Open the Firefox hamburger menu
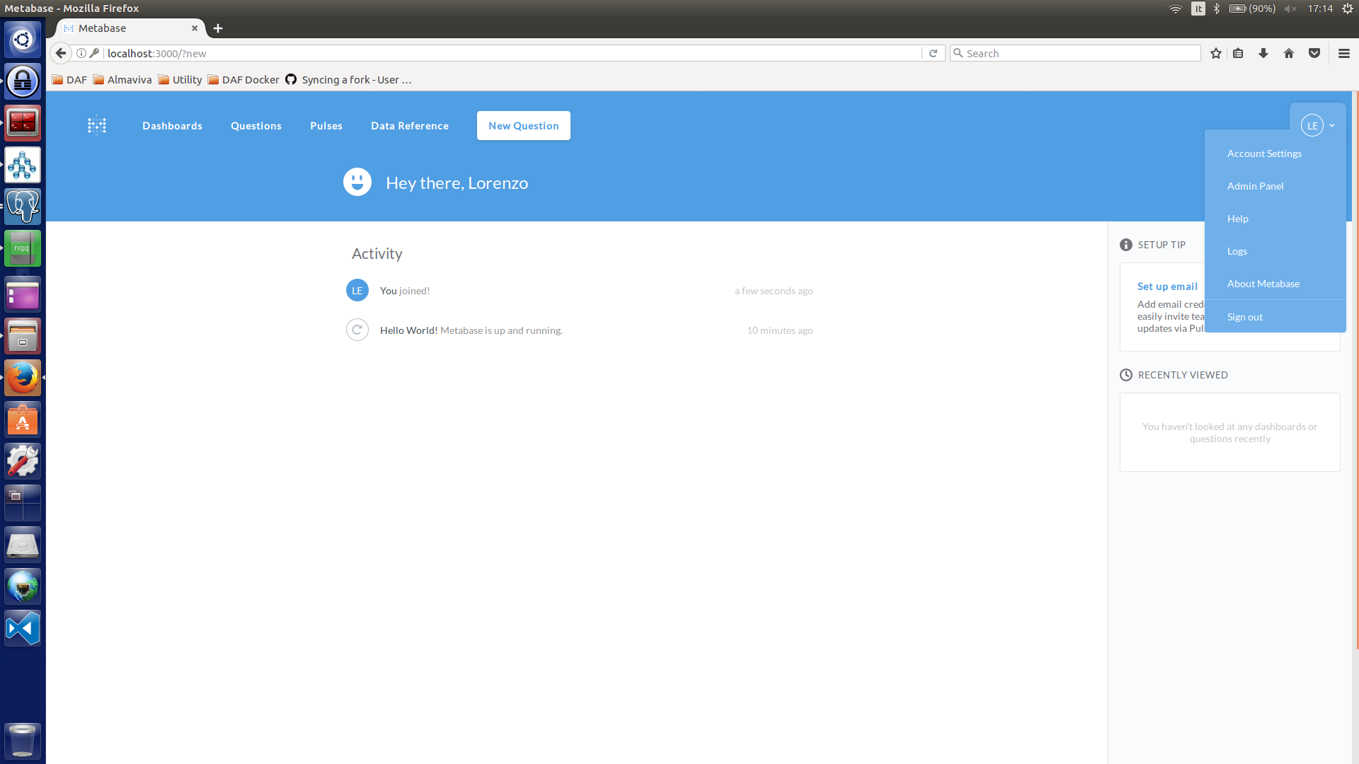The width and height of the screenshot is (1359, 764). coord(1344,53)
